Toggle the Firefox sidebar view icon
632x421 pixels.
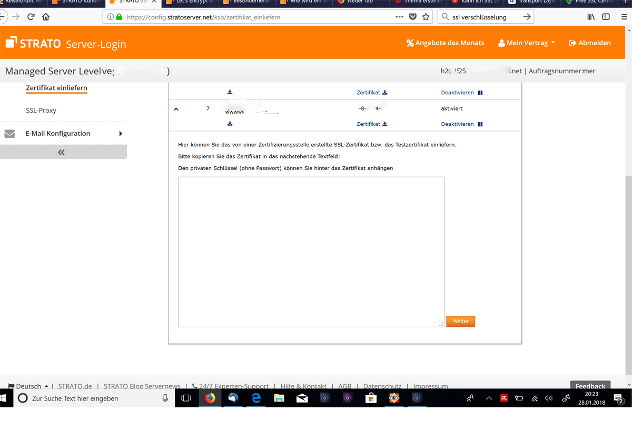click(x=606, y=17)
